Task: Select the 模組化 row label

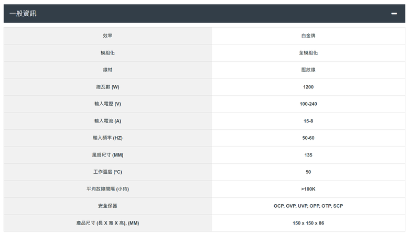Action: 107,53
